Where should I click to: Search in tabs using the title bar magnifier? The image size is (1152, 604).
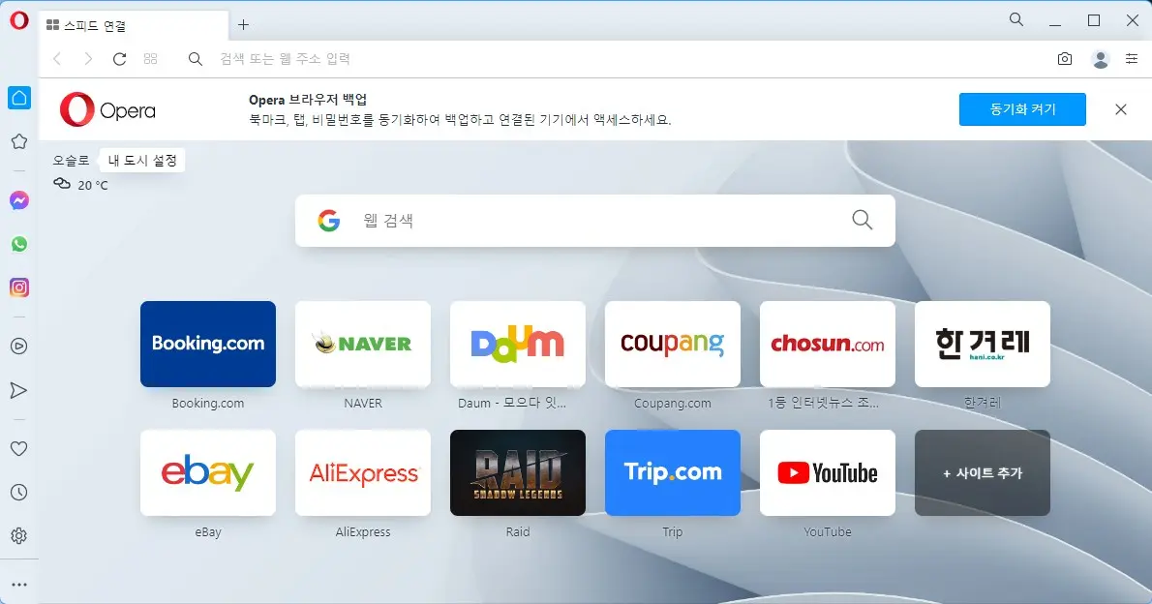point(1016,19)
